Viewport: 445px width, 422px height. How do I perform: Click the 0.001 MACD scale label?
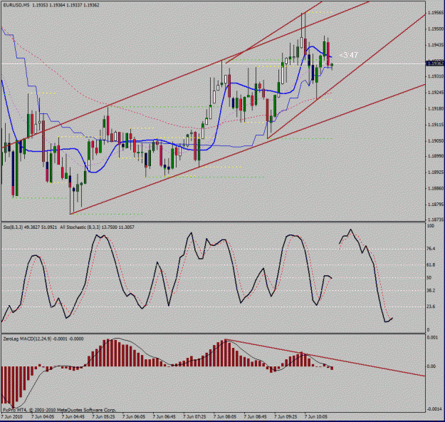[x=432, y=337]
